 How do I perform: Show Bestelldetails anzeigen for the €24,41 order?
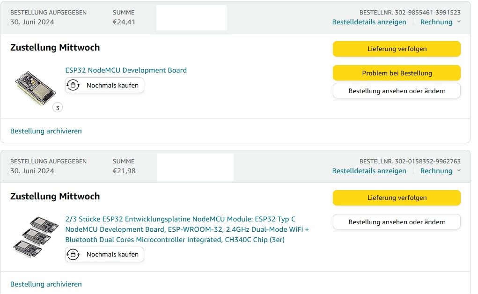tap(369, 22)
